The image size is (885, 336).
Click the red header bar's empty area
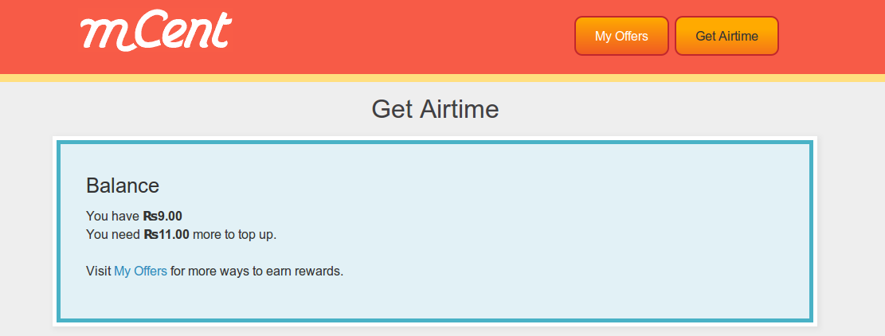pyautogui.click(x=398, y=36)
